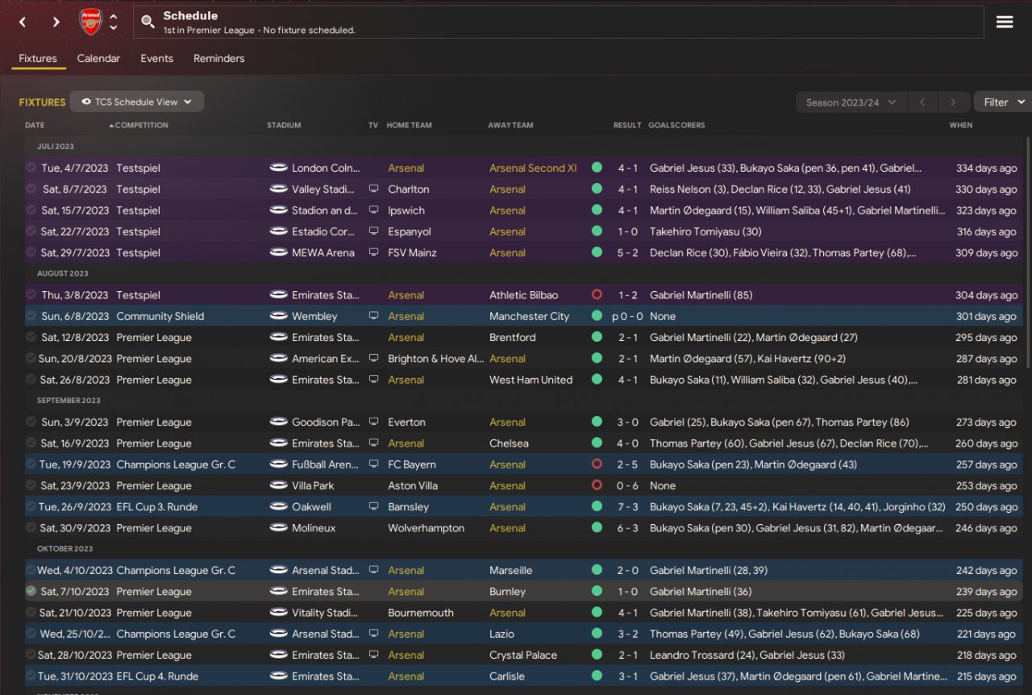Click the TV icon for Ipswich match
This screenshot has height=695, width=1032.
[373, 210]
